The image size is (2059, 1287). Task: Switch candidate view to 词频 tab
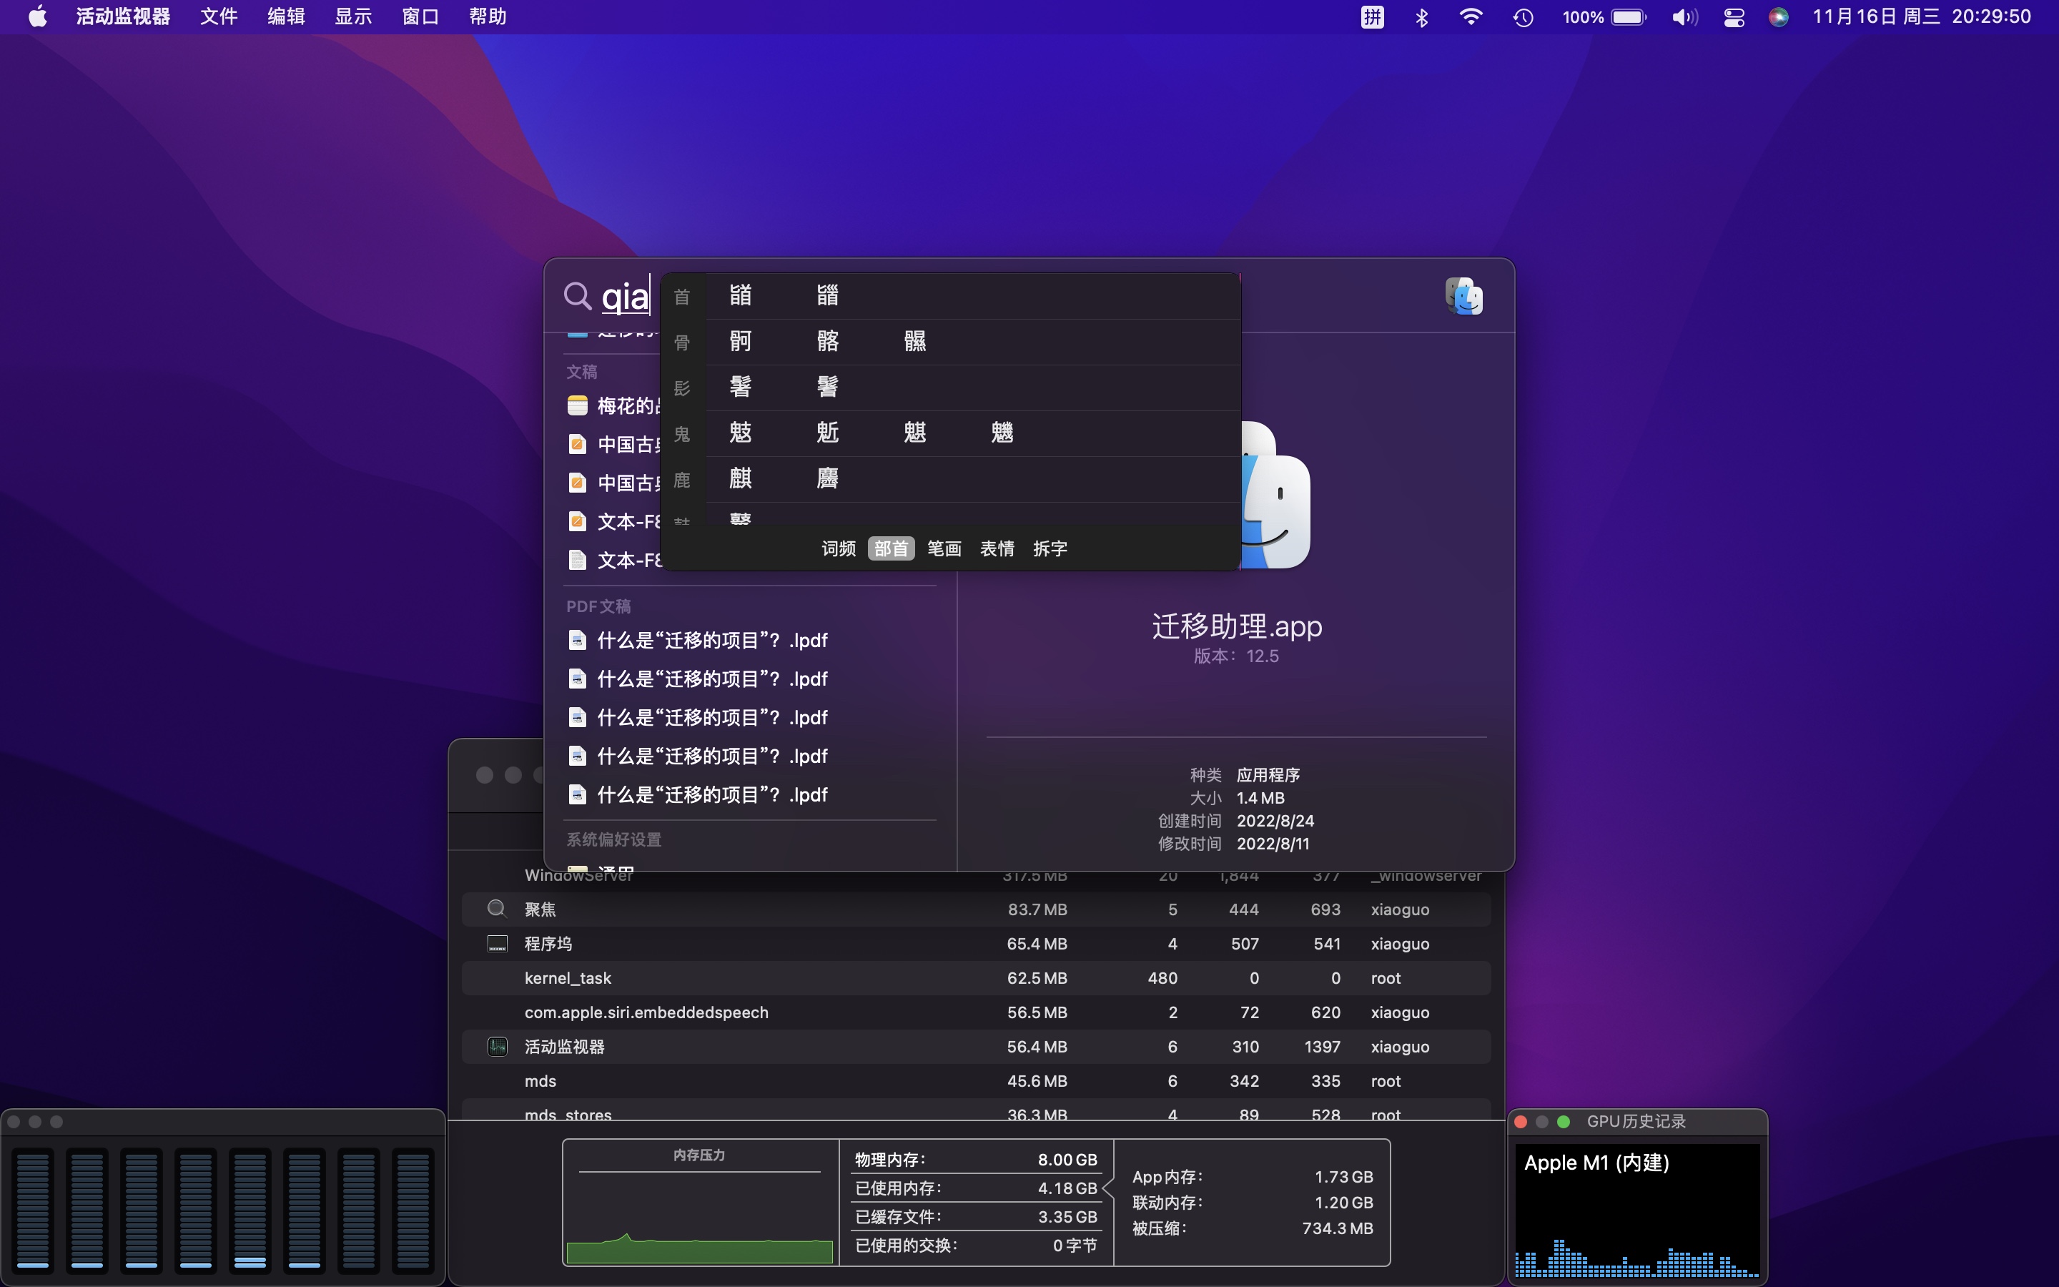(x=838, y=548)
